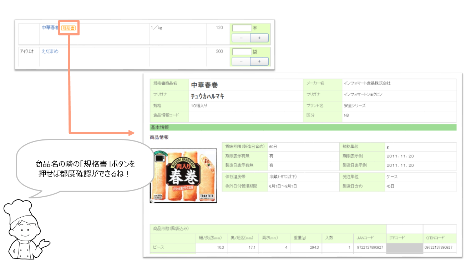The height and width of the screenshot is (262, 471).
Task: Select the GTIN code 09722137890927
Action: (x=439, y=248)
